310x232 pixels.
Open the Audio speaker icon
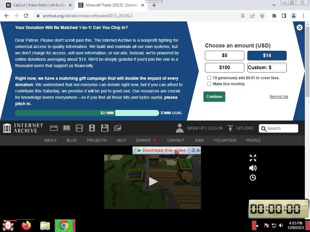tap(92, 128)
